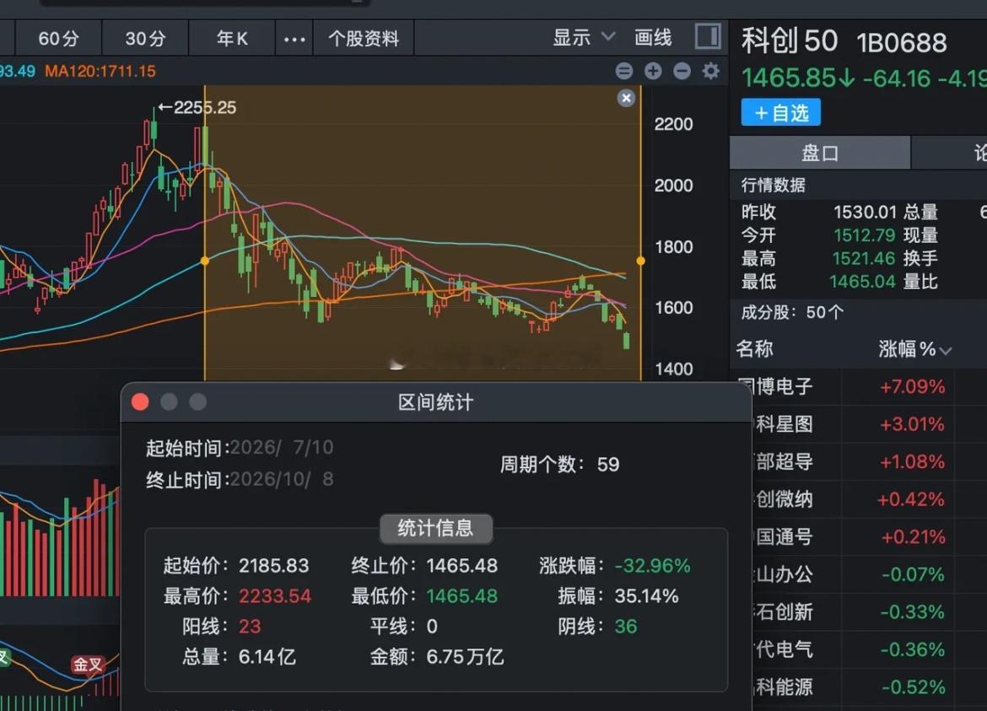Click the 起始时间 date 2026/7/10
Viewport: 987px width, 711px height.
(x=282, y=447)
